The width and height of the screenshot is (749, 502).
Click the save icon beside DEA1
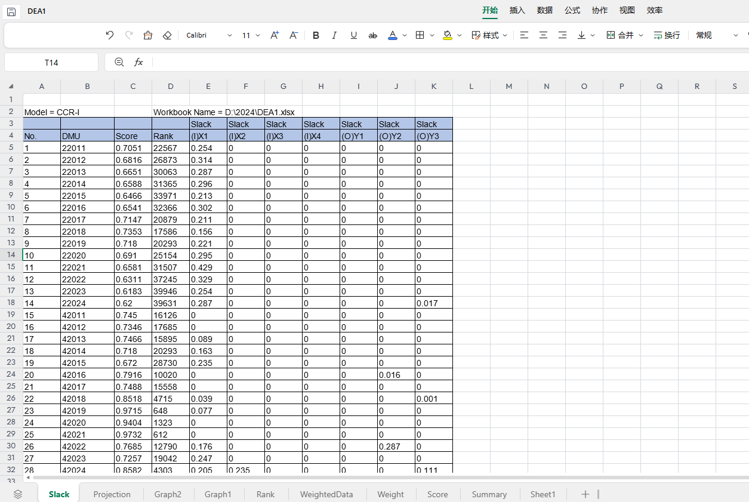11,11
